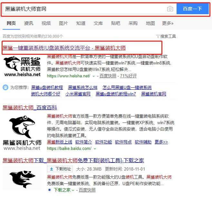Expand the 更多» tab list

(168, 23)
